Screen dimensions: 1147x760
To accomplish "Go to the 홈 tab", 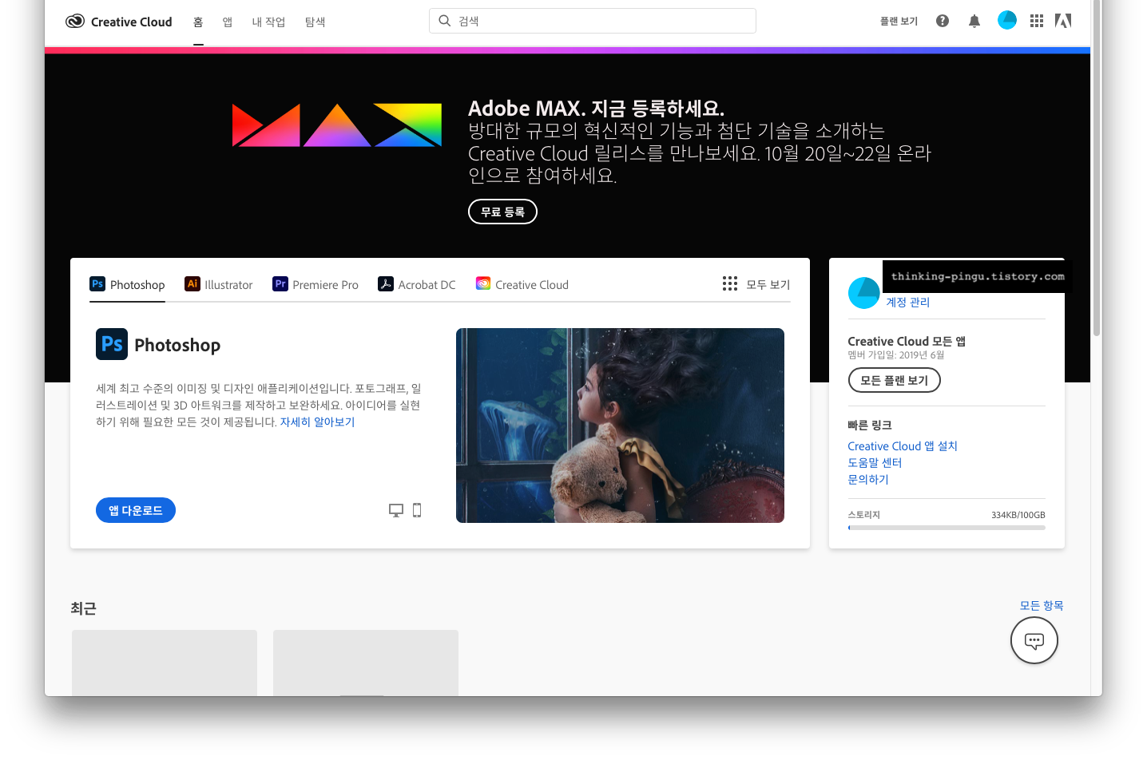I will click(198, 22).
